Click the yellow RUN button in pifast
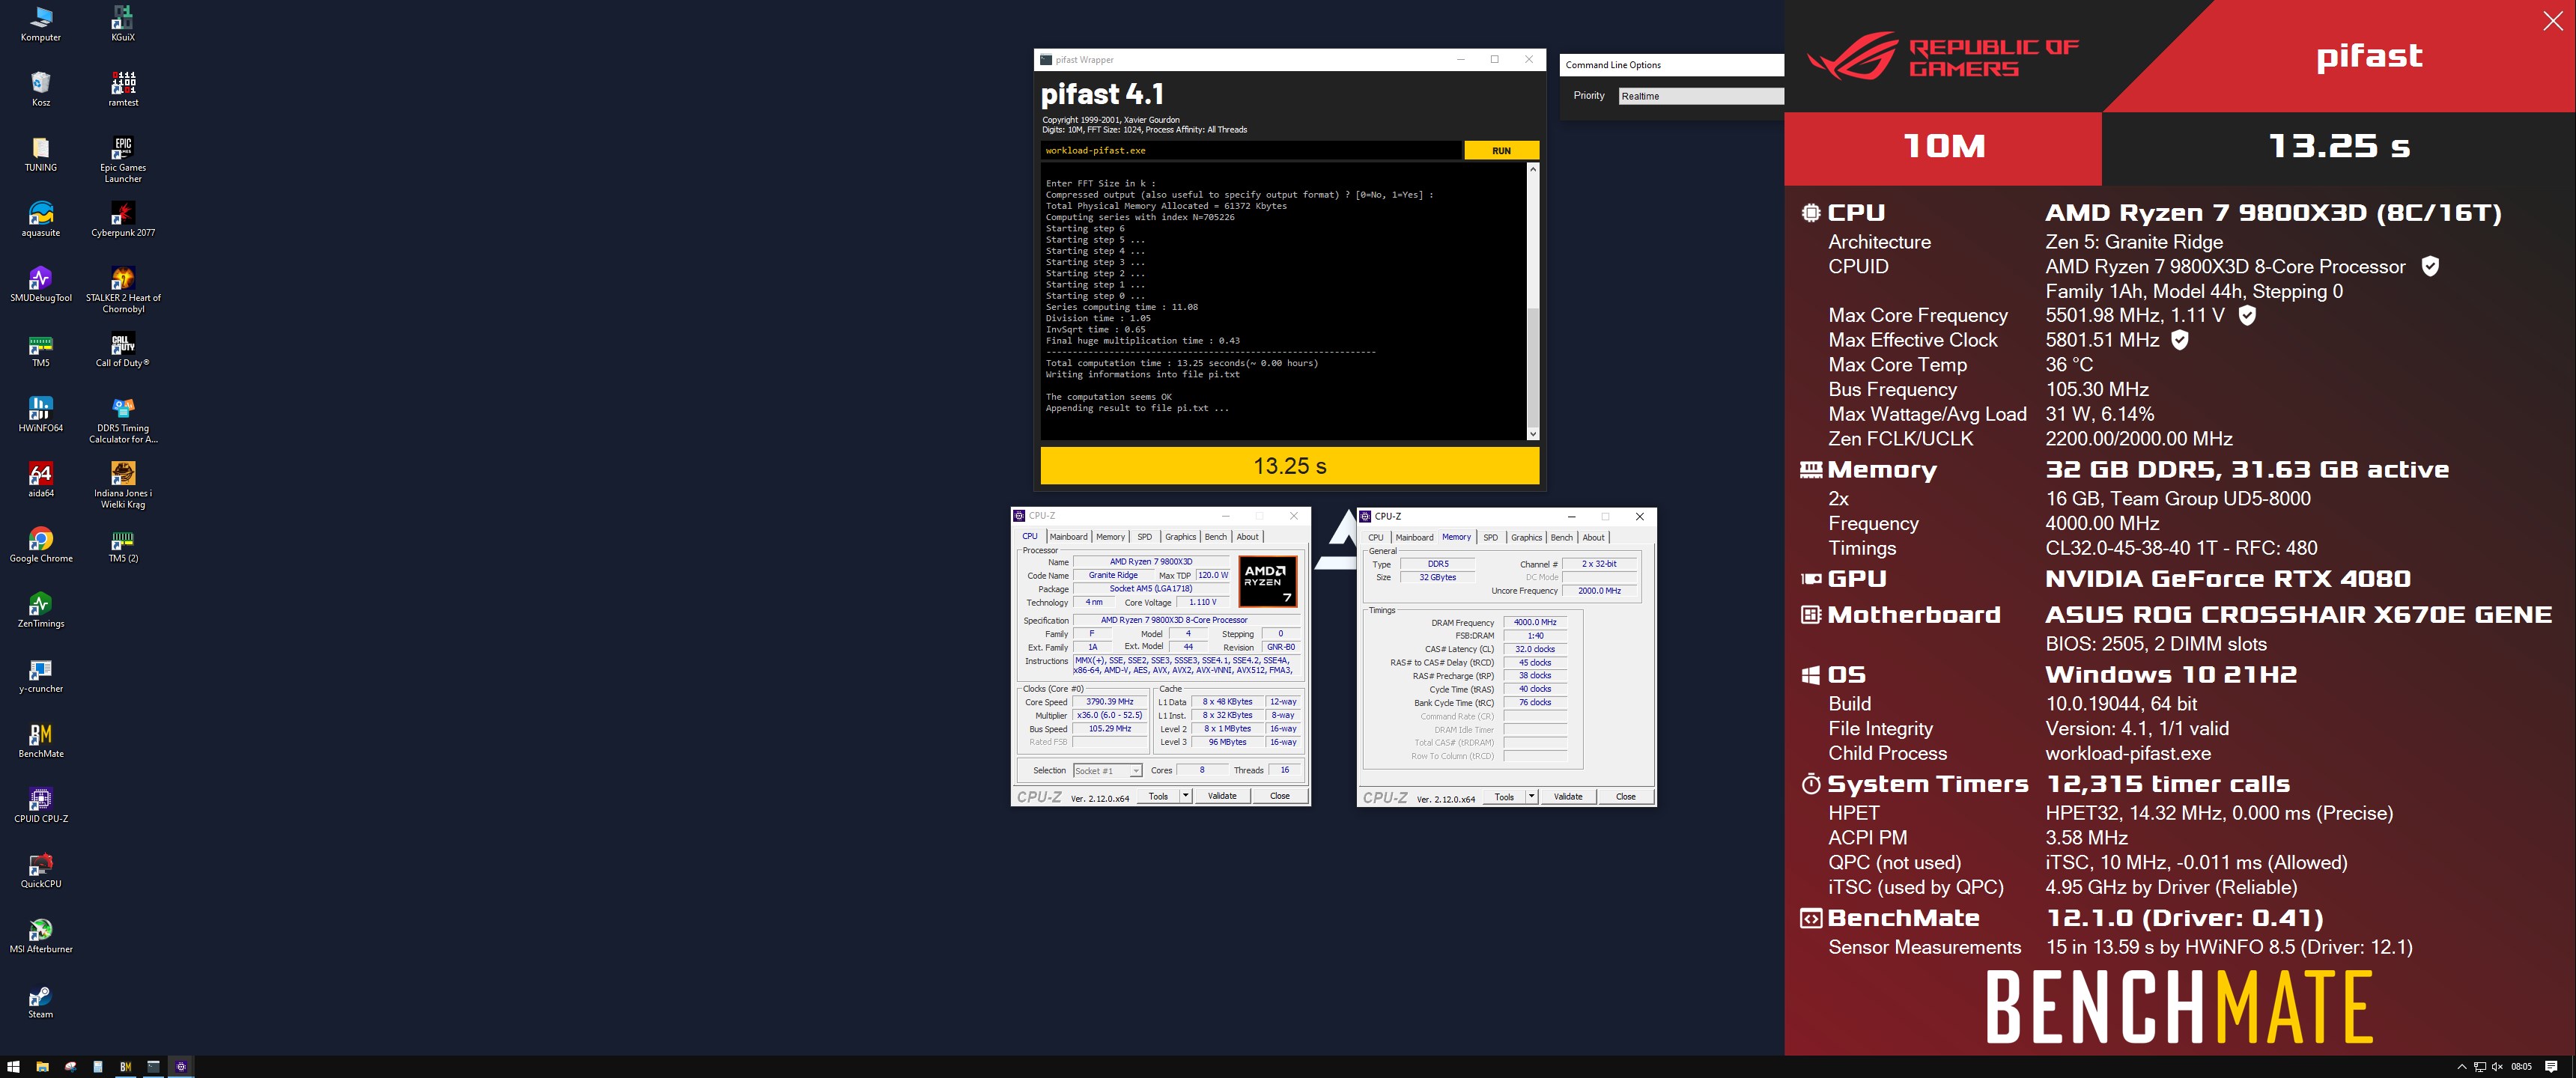Viewport: 2576px width, 1078px height. tap(1501, 151)
